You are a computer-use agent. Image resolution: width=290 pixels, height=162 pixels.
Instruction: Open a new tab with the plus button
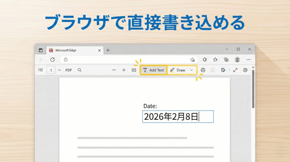(x=108, y=50)
